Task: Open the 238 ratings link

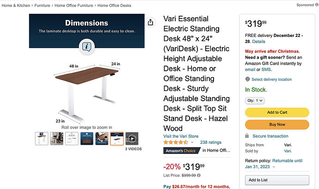Action: click(x=211, y=143)
